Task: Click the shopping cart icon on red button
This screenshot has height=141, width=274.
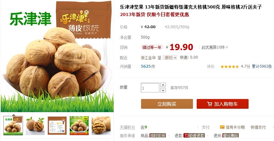Action: 209,104
